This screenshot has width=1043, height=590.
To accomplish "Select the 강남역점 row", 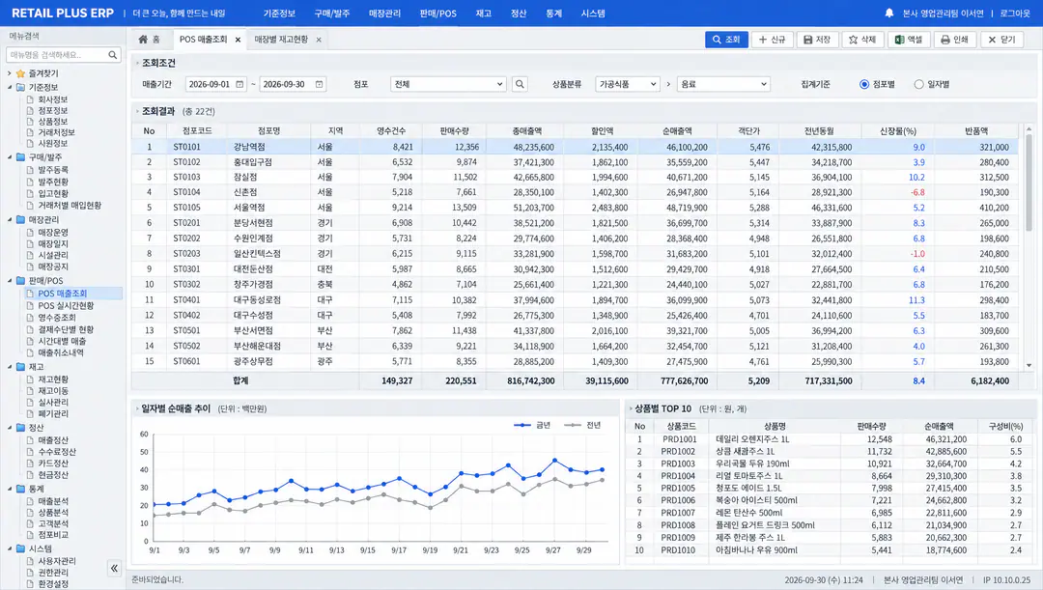I will click(x=575, y=147).
